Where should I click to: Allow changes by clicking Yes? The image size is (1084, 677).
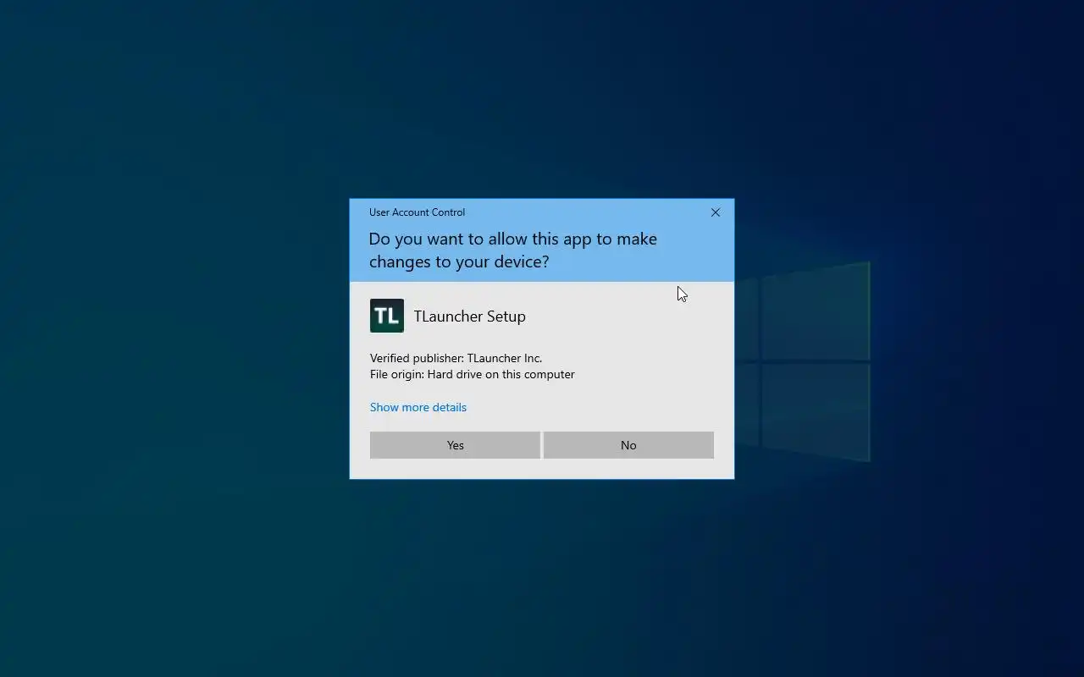click(455, 445)
